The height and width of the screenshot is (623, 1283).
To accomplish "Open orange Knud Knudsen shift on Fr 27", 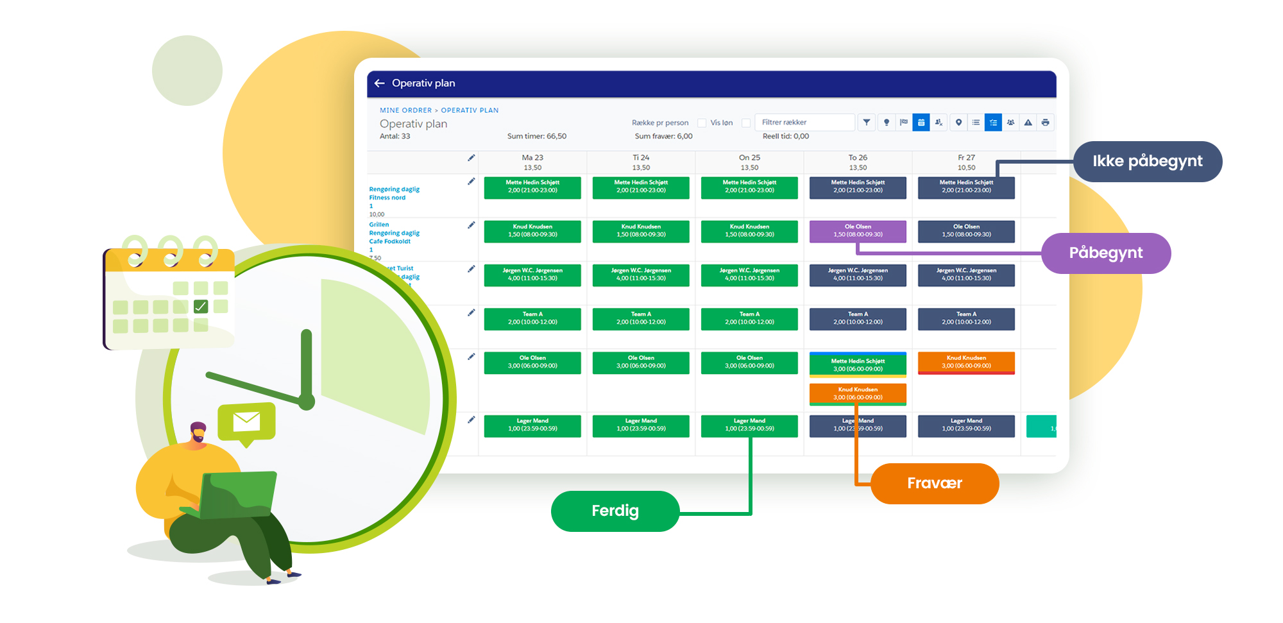I will click(x=966, y=362).
